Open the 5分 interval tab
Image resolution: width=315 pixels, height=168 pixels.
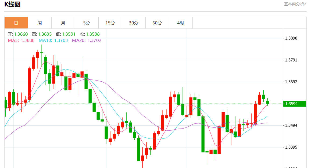(87, 23)
